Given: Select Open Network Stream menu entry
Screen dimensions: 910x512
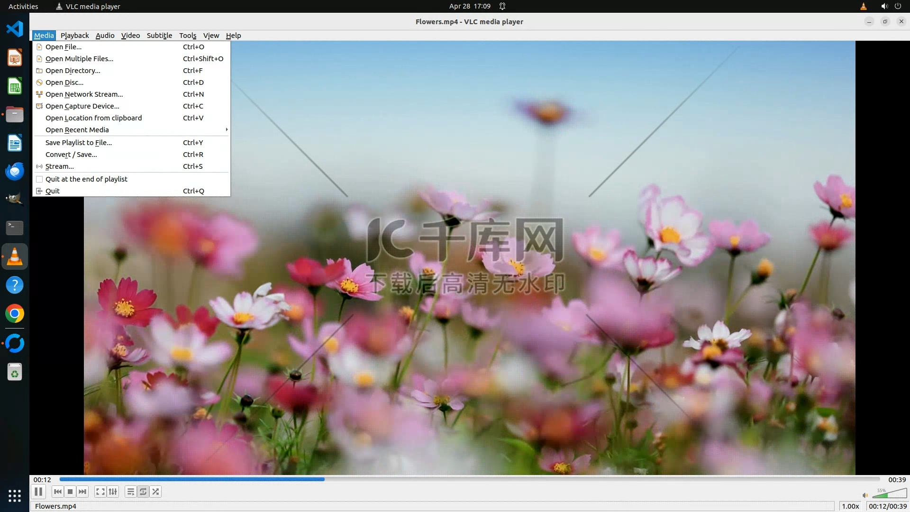Looking at the screenshot, I should [x=84, y=94].
